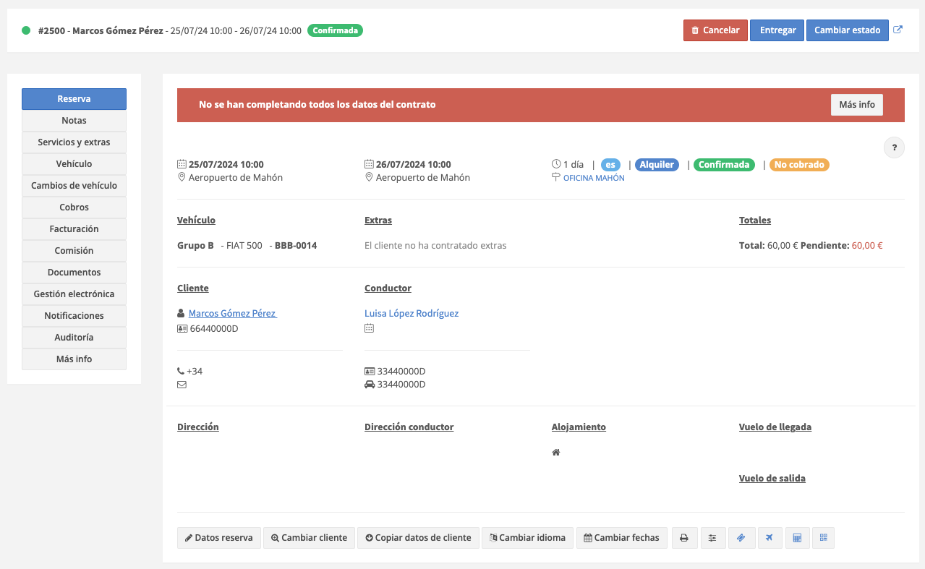This screenshot has height=569, width=925.
Task: Click the printer icon button
Action: point(684,538)
